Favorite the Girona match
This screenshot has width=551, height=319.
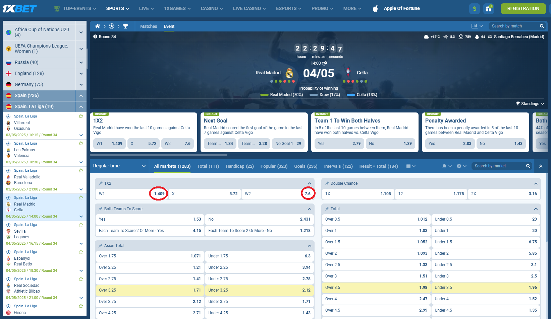[81, 306]
